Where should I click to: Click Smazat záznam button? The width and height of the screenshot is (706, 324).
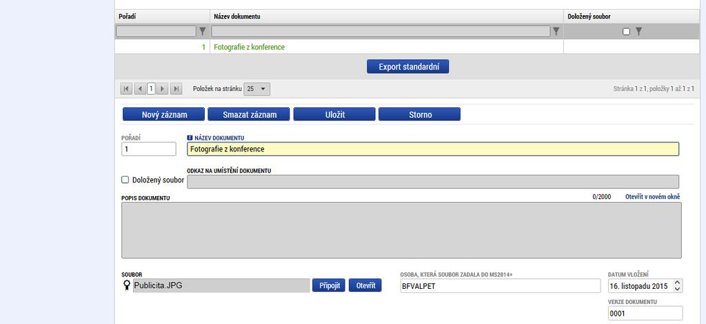pos(250,115)
